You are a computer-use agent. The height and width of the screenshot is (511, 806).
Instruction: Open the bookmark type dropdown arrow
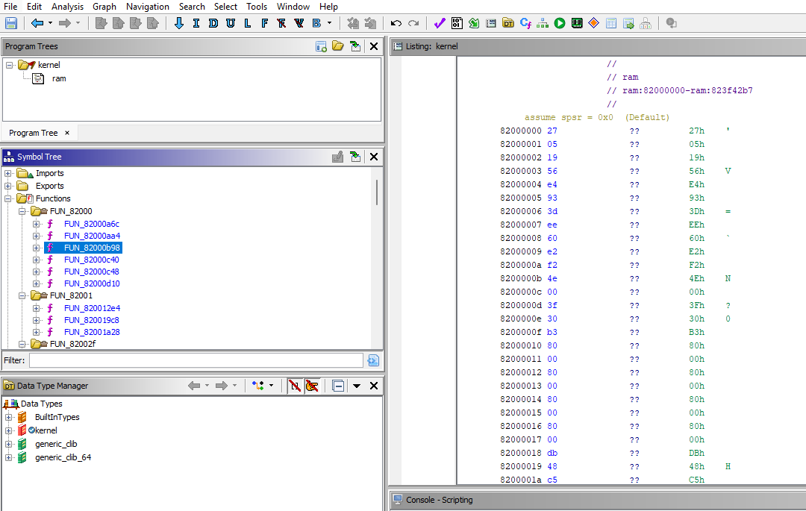click(330, 23)
